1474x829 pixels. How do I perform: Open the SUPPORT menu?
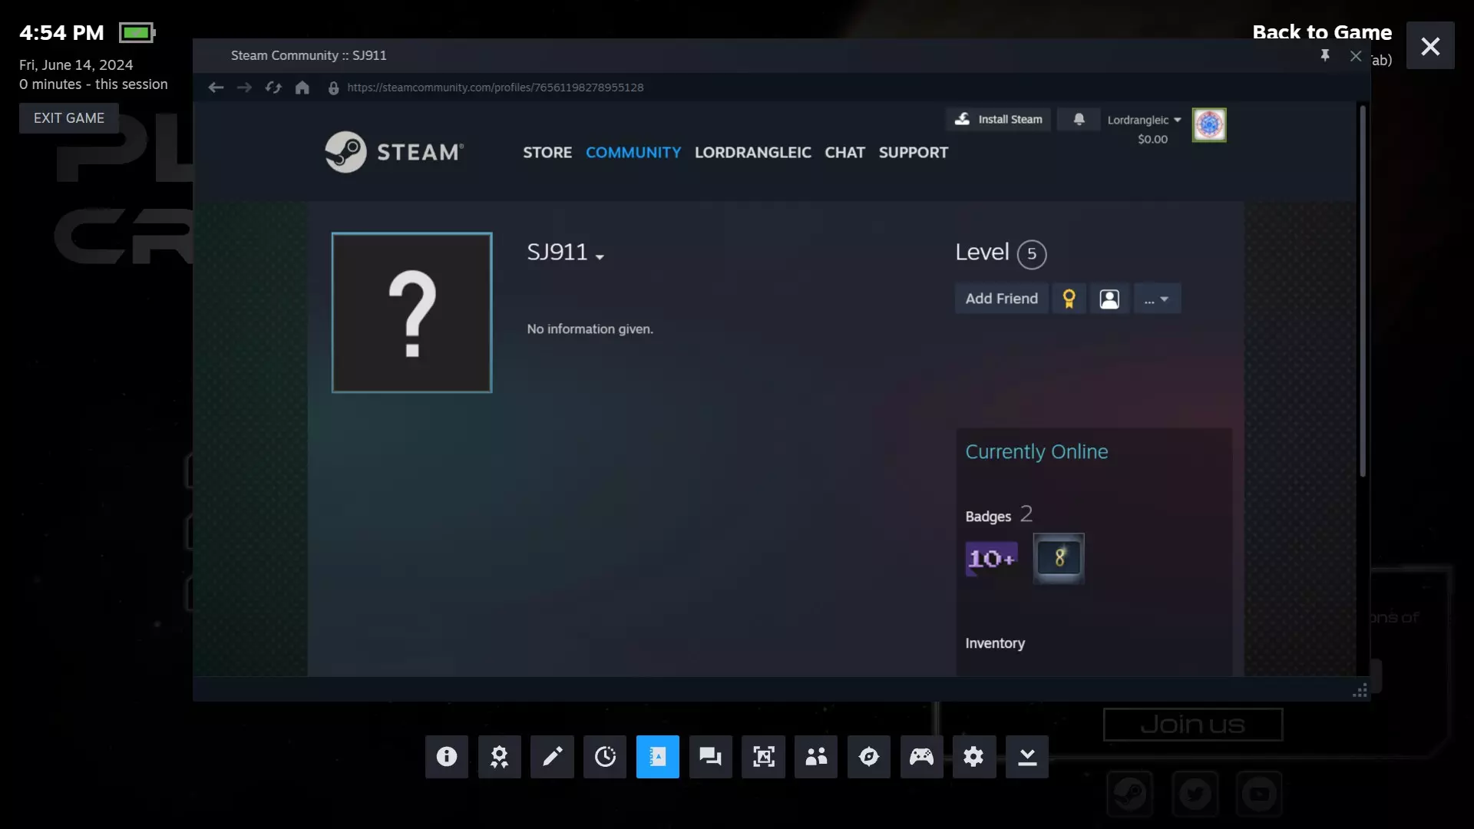(913, 152)
